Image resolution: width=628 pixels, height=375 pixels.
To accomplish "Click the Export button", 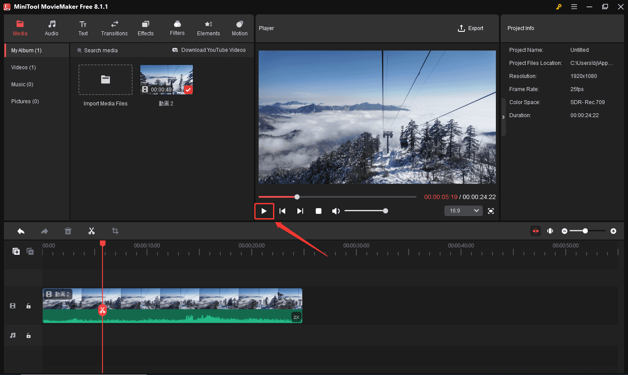I will coord(471,28).
